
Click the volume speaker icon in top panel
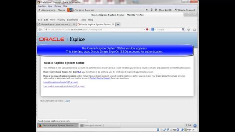147,10
